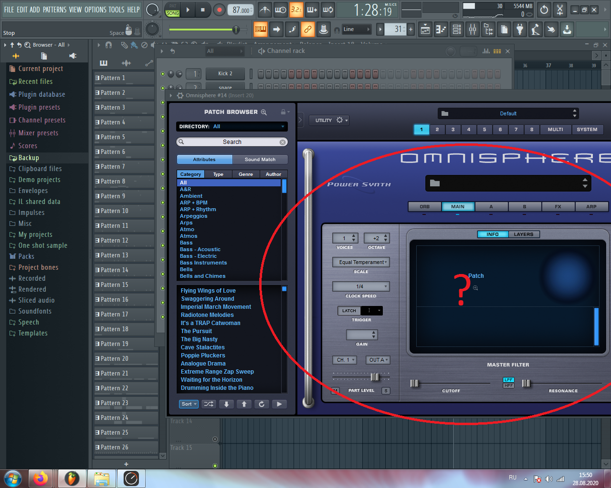Toggle the link-to-controller chain icon
The height and width of the screenshot is (488, 611).
pyautogui.click(x=308, y=30)
